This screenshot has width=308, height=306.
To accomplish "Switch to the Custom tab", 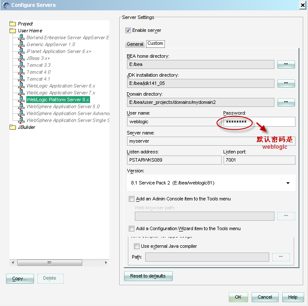I will (x=155, y=44).
